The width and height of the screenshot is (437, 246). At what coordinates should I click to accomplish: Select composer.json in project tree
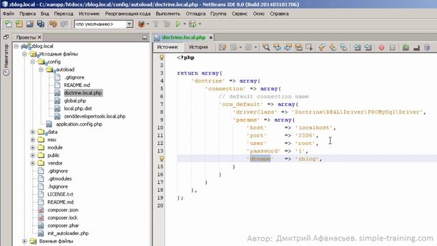pyautogui.click(x=63, y=210)
